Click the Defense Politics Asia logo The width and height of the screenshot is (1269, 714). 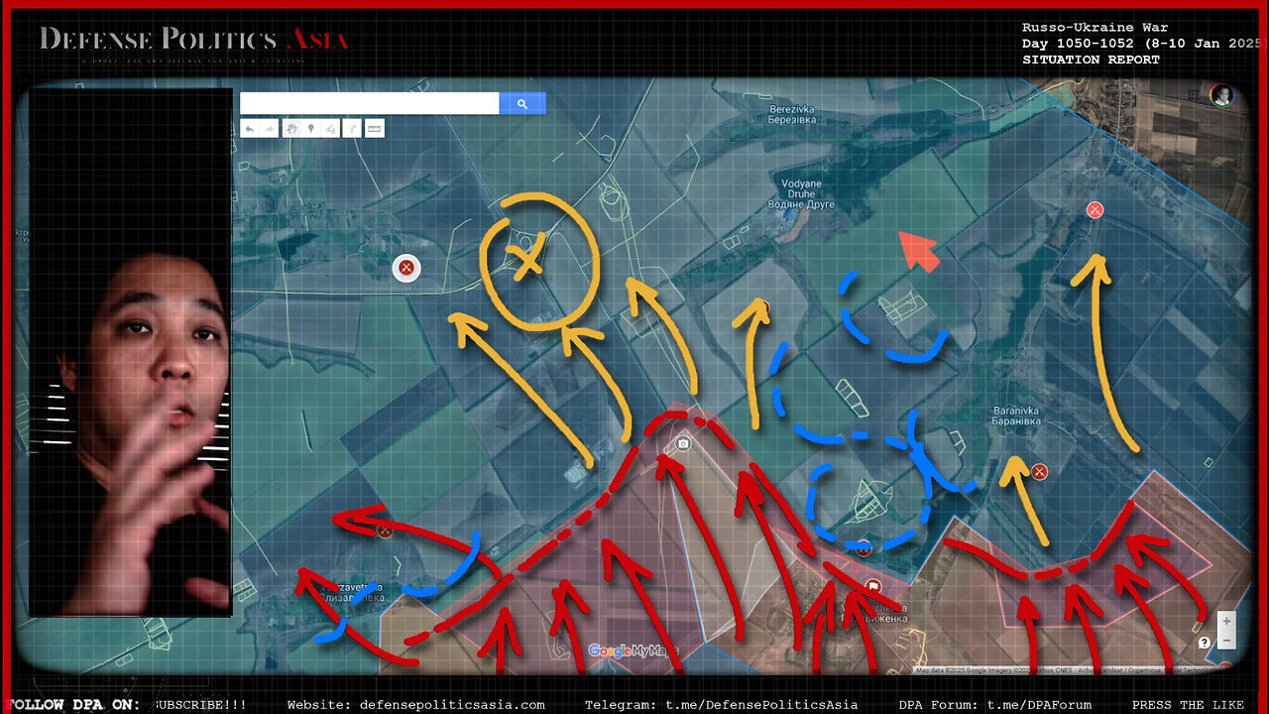tap(194, 41)
